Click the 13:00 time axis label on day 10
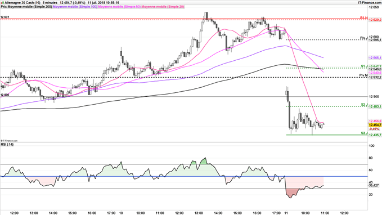Screen dimensions: 382x215 [x=198, y=213]
